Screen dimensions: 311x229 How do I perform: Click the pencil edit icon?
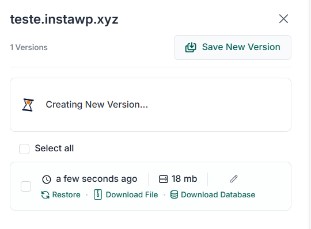(x=234, y=179)
